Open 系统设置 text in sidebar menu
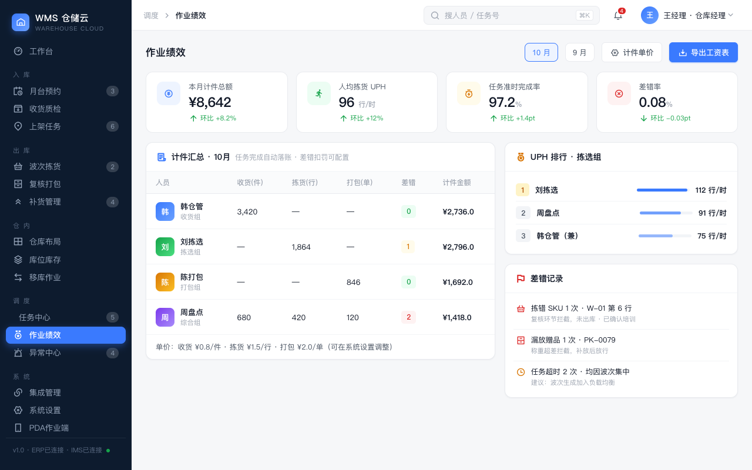The width and height of the screenshot is (752, 470). coord(45,410)
